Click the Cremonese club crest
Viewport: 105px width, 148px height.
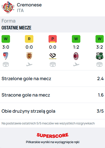point(8,7)
